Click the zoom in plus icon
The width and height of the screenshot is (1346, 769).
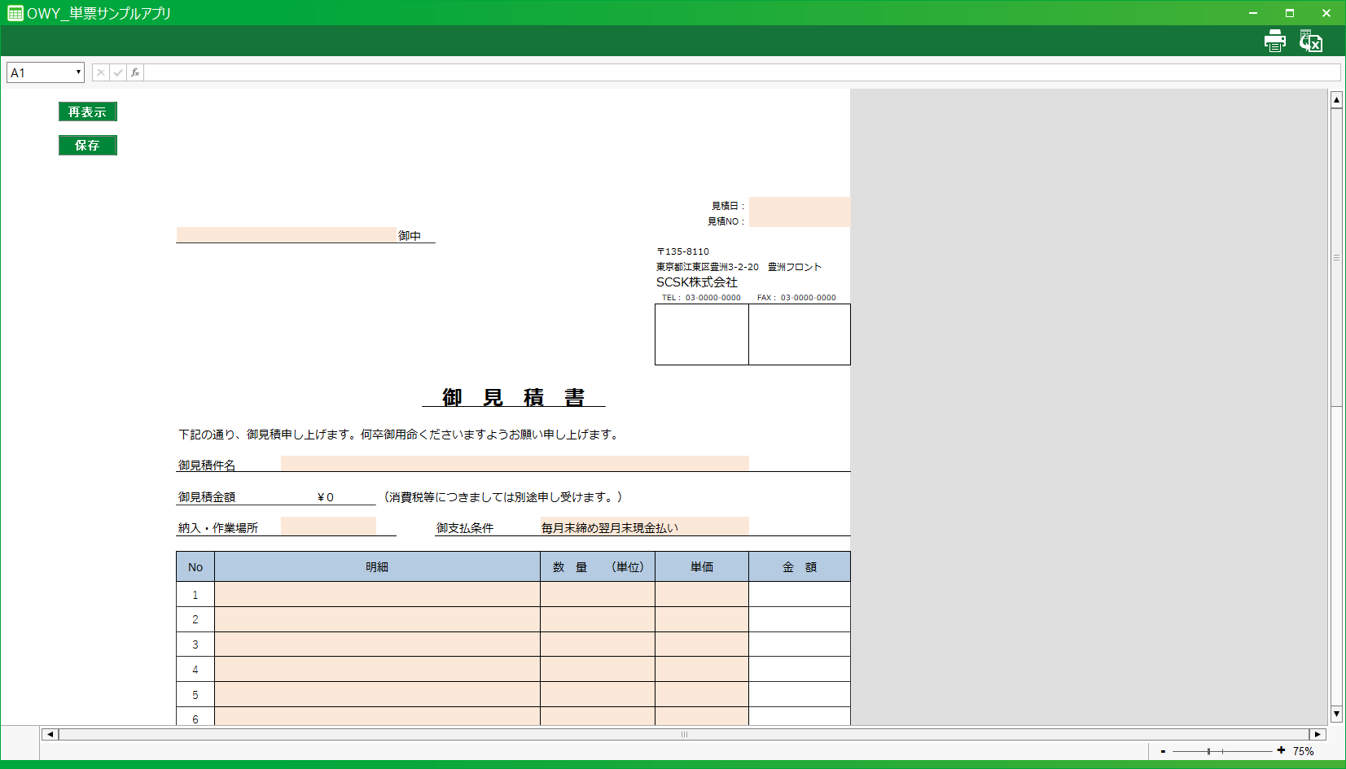(1281, 750)
